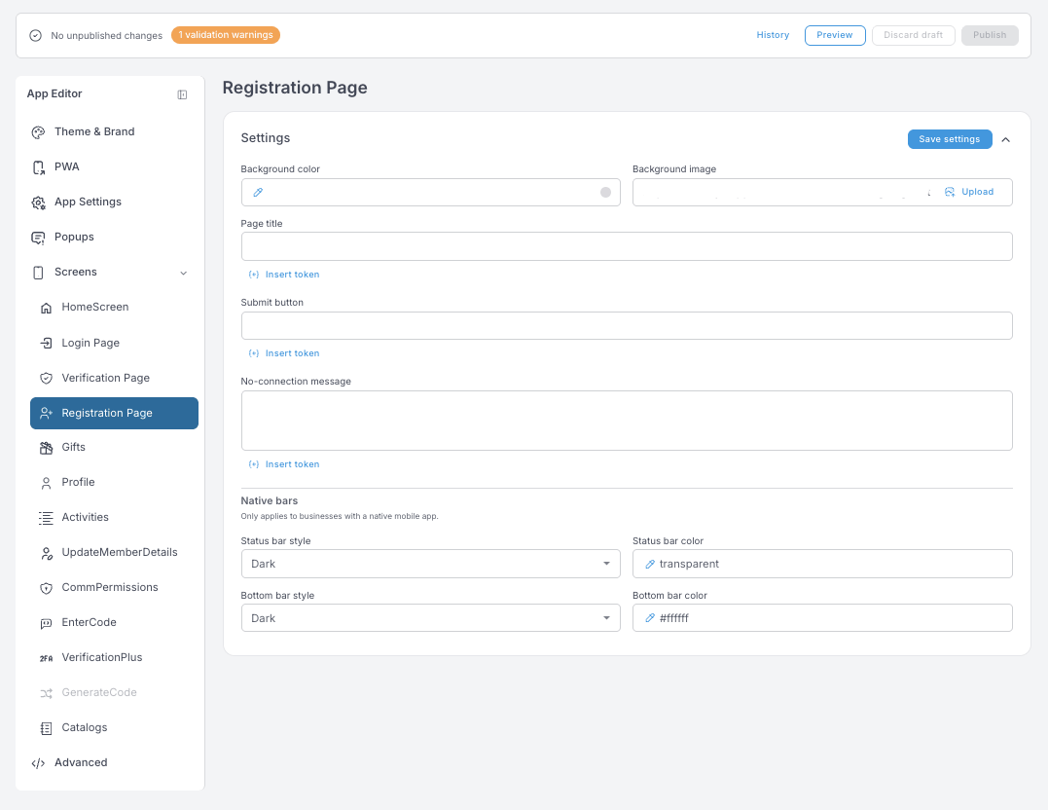Screen dimensions: 1048x810
Task: Insert token under Page title
Action: [284, 275]
